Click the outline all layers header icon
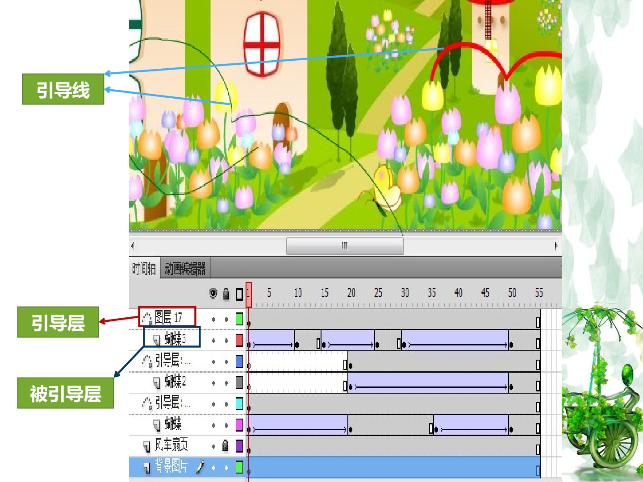The height and width of the screenshot is (482, 643). point(239,295)
